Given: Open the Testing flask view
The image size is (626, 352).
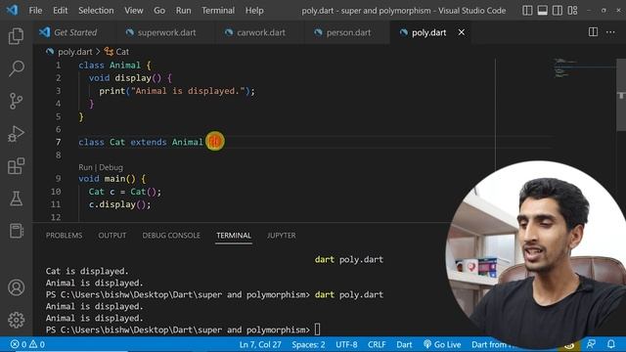Looking at the screenshot, I should pos(16,198).
